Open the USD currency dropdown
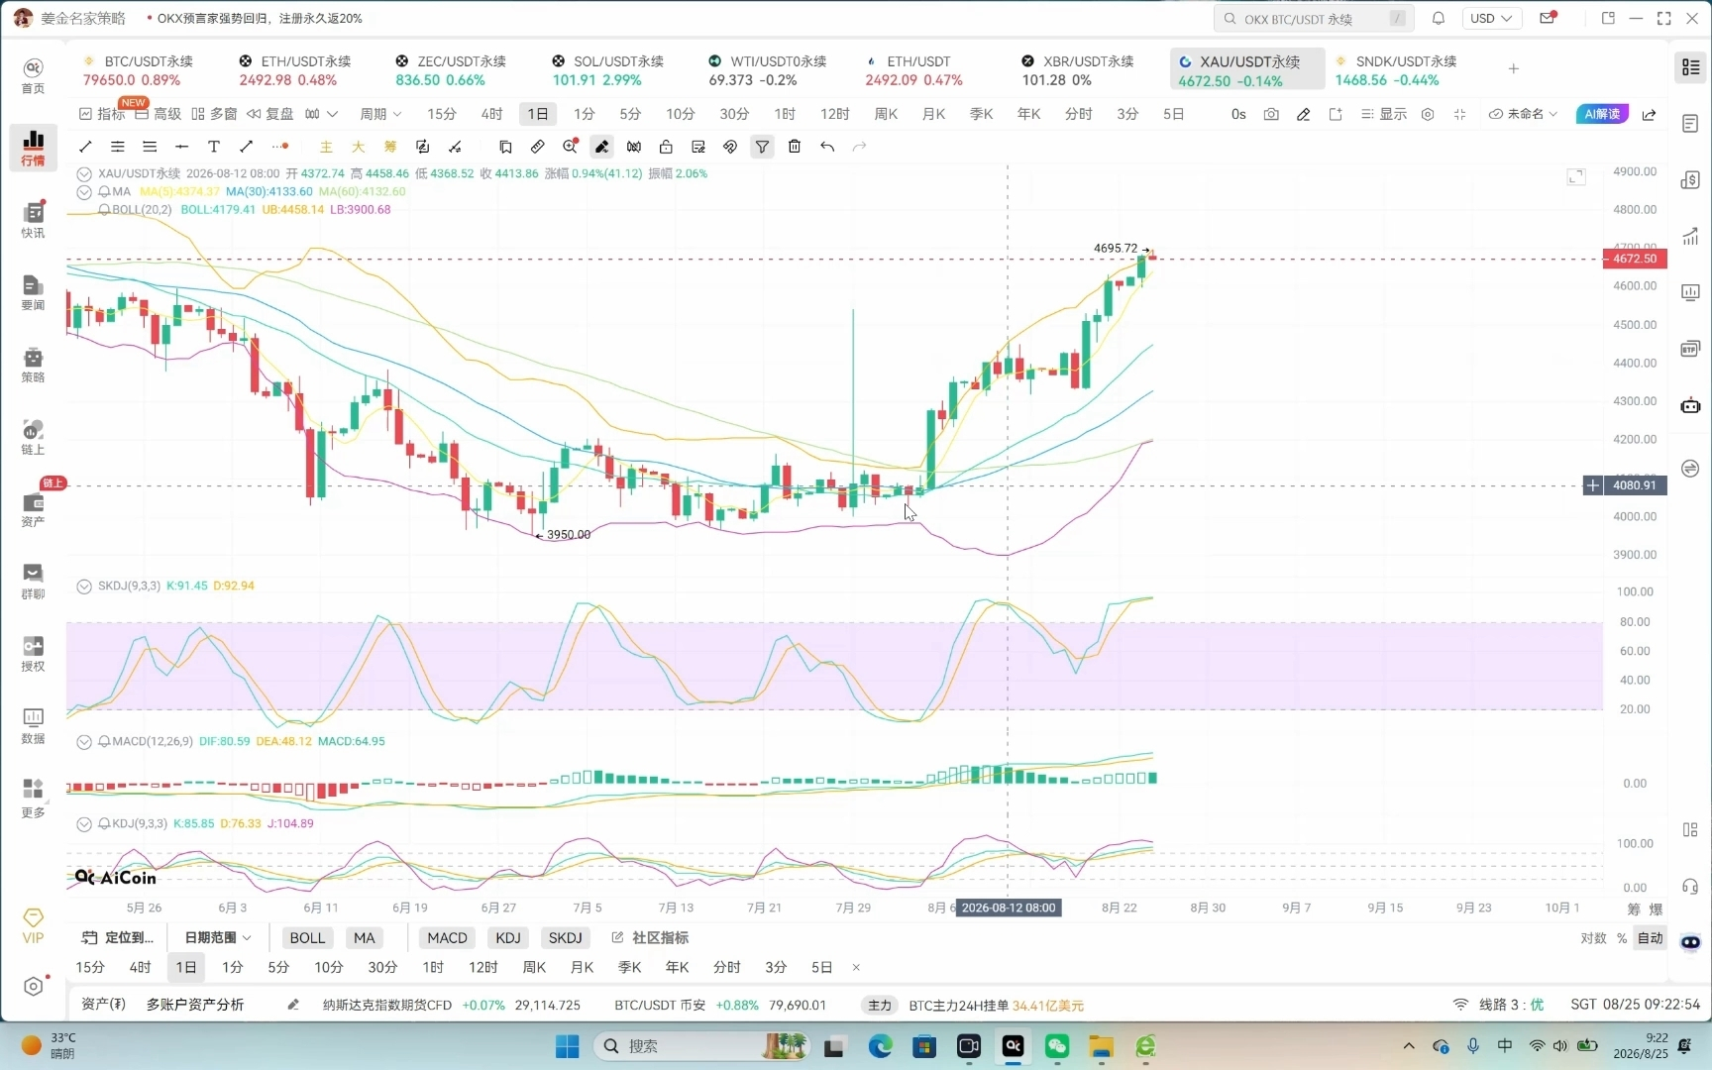The height and width of the screenshot is (1070, 1712). (1491, 18)
